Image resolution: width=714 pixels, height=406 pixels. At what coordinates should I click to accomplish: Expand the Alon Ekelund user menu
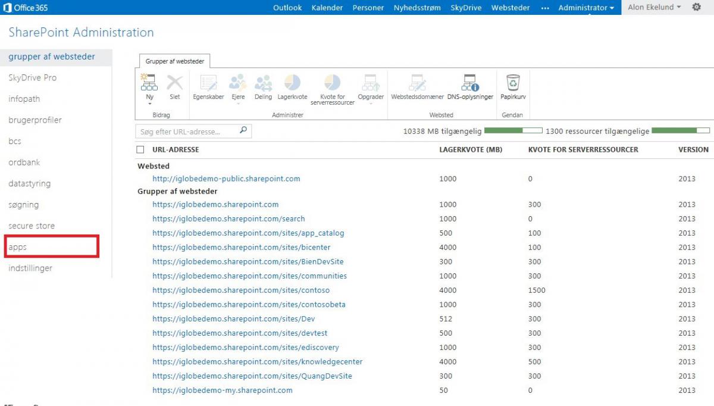point(653,8)
